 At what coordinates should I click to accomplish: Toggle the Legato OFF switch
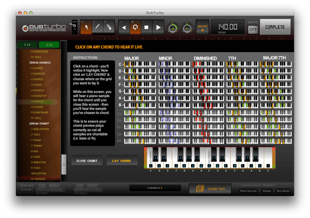(253, 29)
